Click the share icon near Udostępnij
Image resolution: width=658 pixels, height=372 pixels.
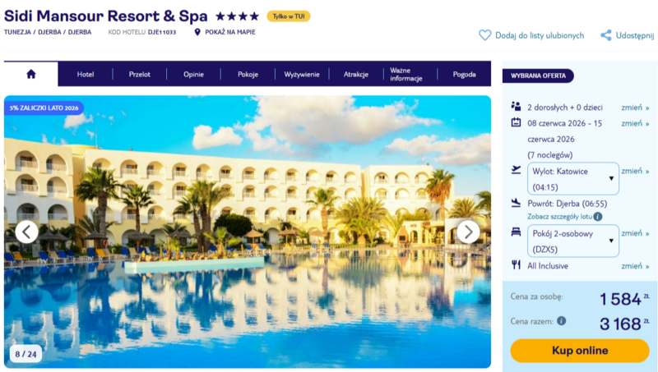605,35
